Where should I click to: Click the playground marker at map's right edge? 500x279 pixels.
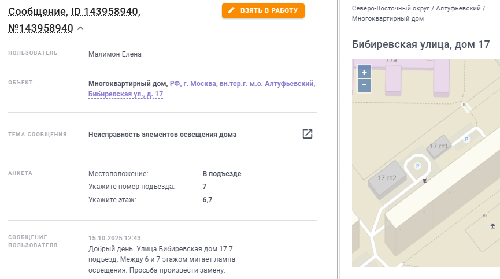[492, 225]
